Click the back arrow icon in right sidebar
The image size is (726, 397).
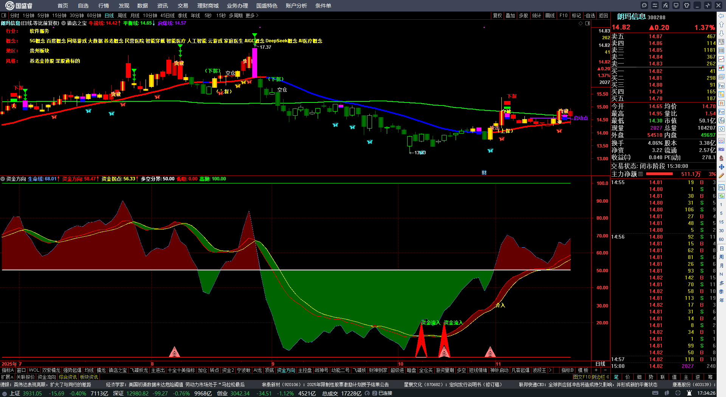tap(721, 16)
